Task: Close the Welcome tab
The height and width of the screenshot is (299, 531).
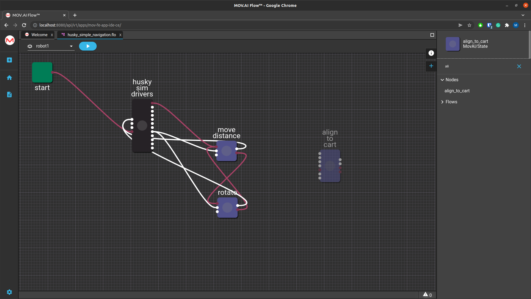Action: pyautogui.click(x=52, y=35)
